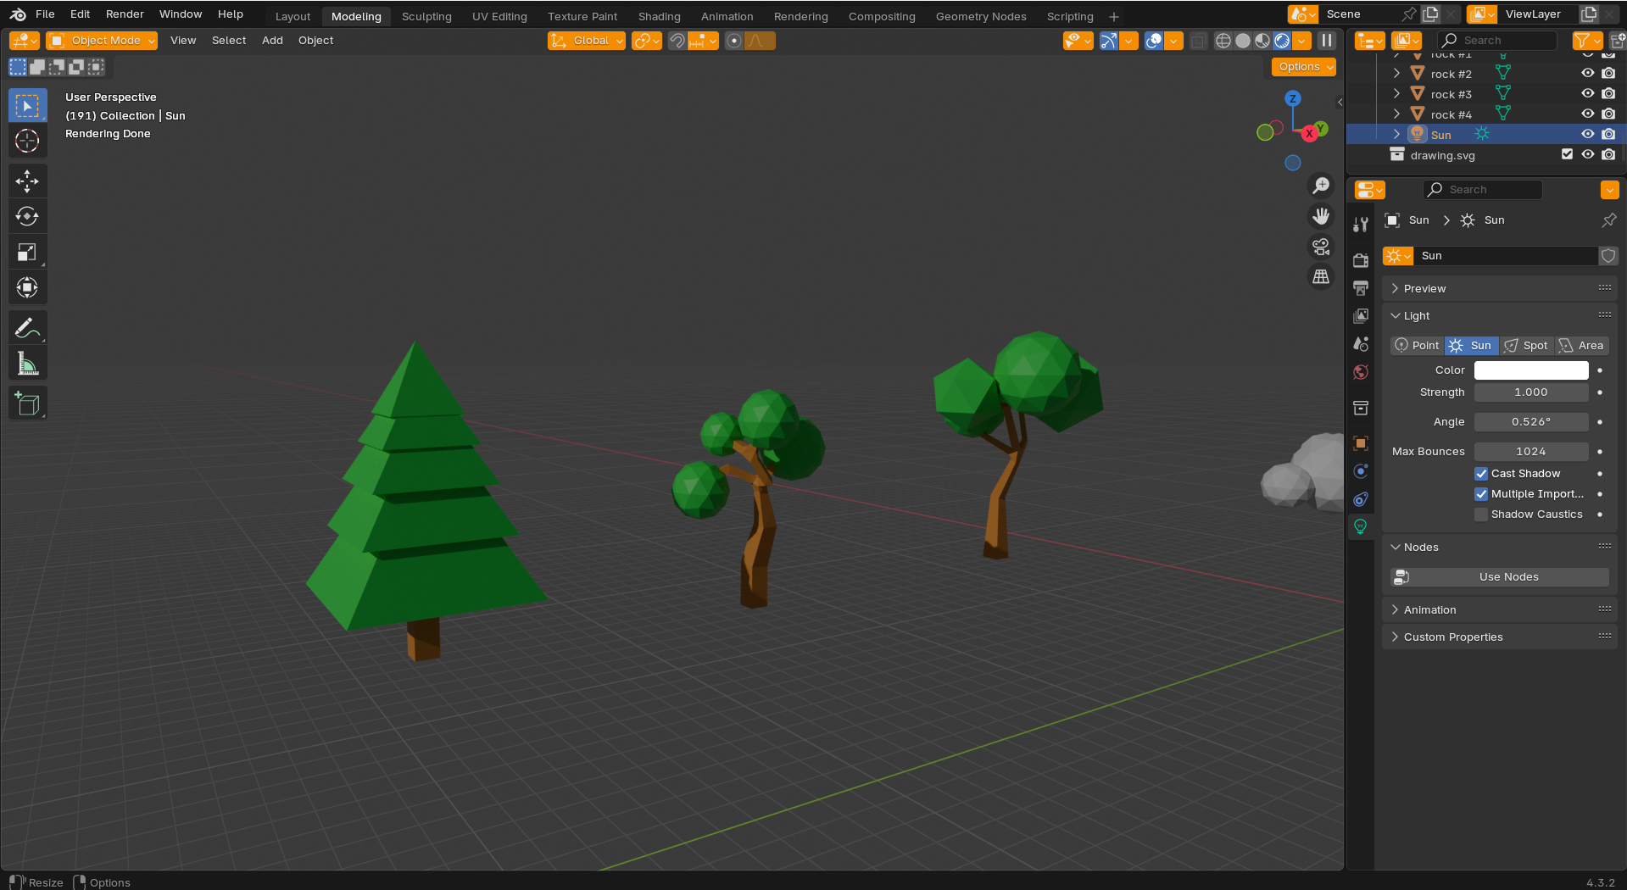This screenshot has height=890, width=1627.
Task: Switch to Shading workspace tab
Action: click(660, 17)
